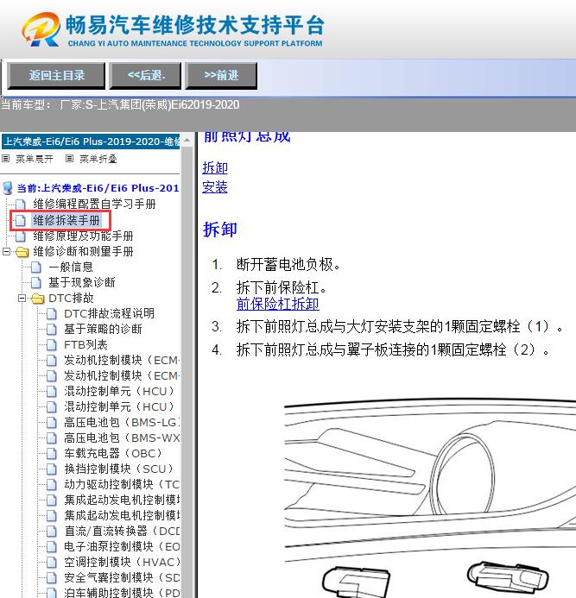
Task: Click the page icon beside 换挡控制模块（SCU）
Action: click(52, 469)
